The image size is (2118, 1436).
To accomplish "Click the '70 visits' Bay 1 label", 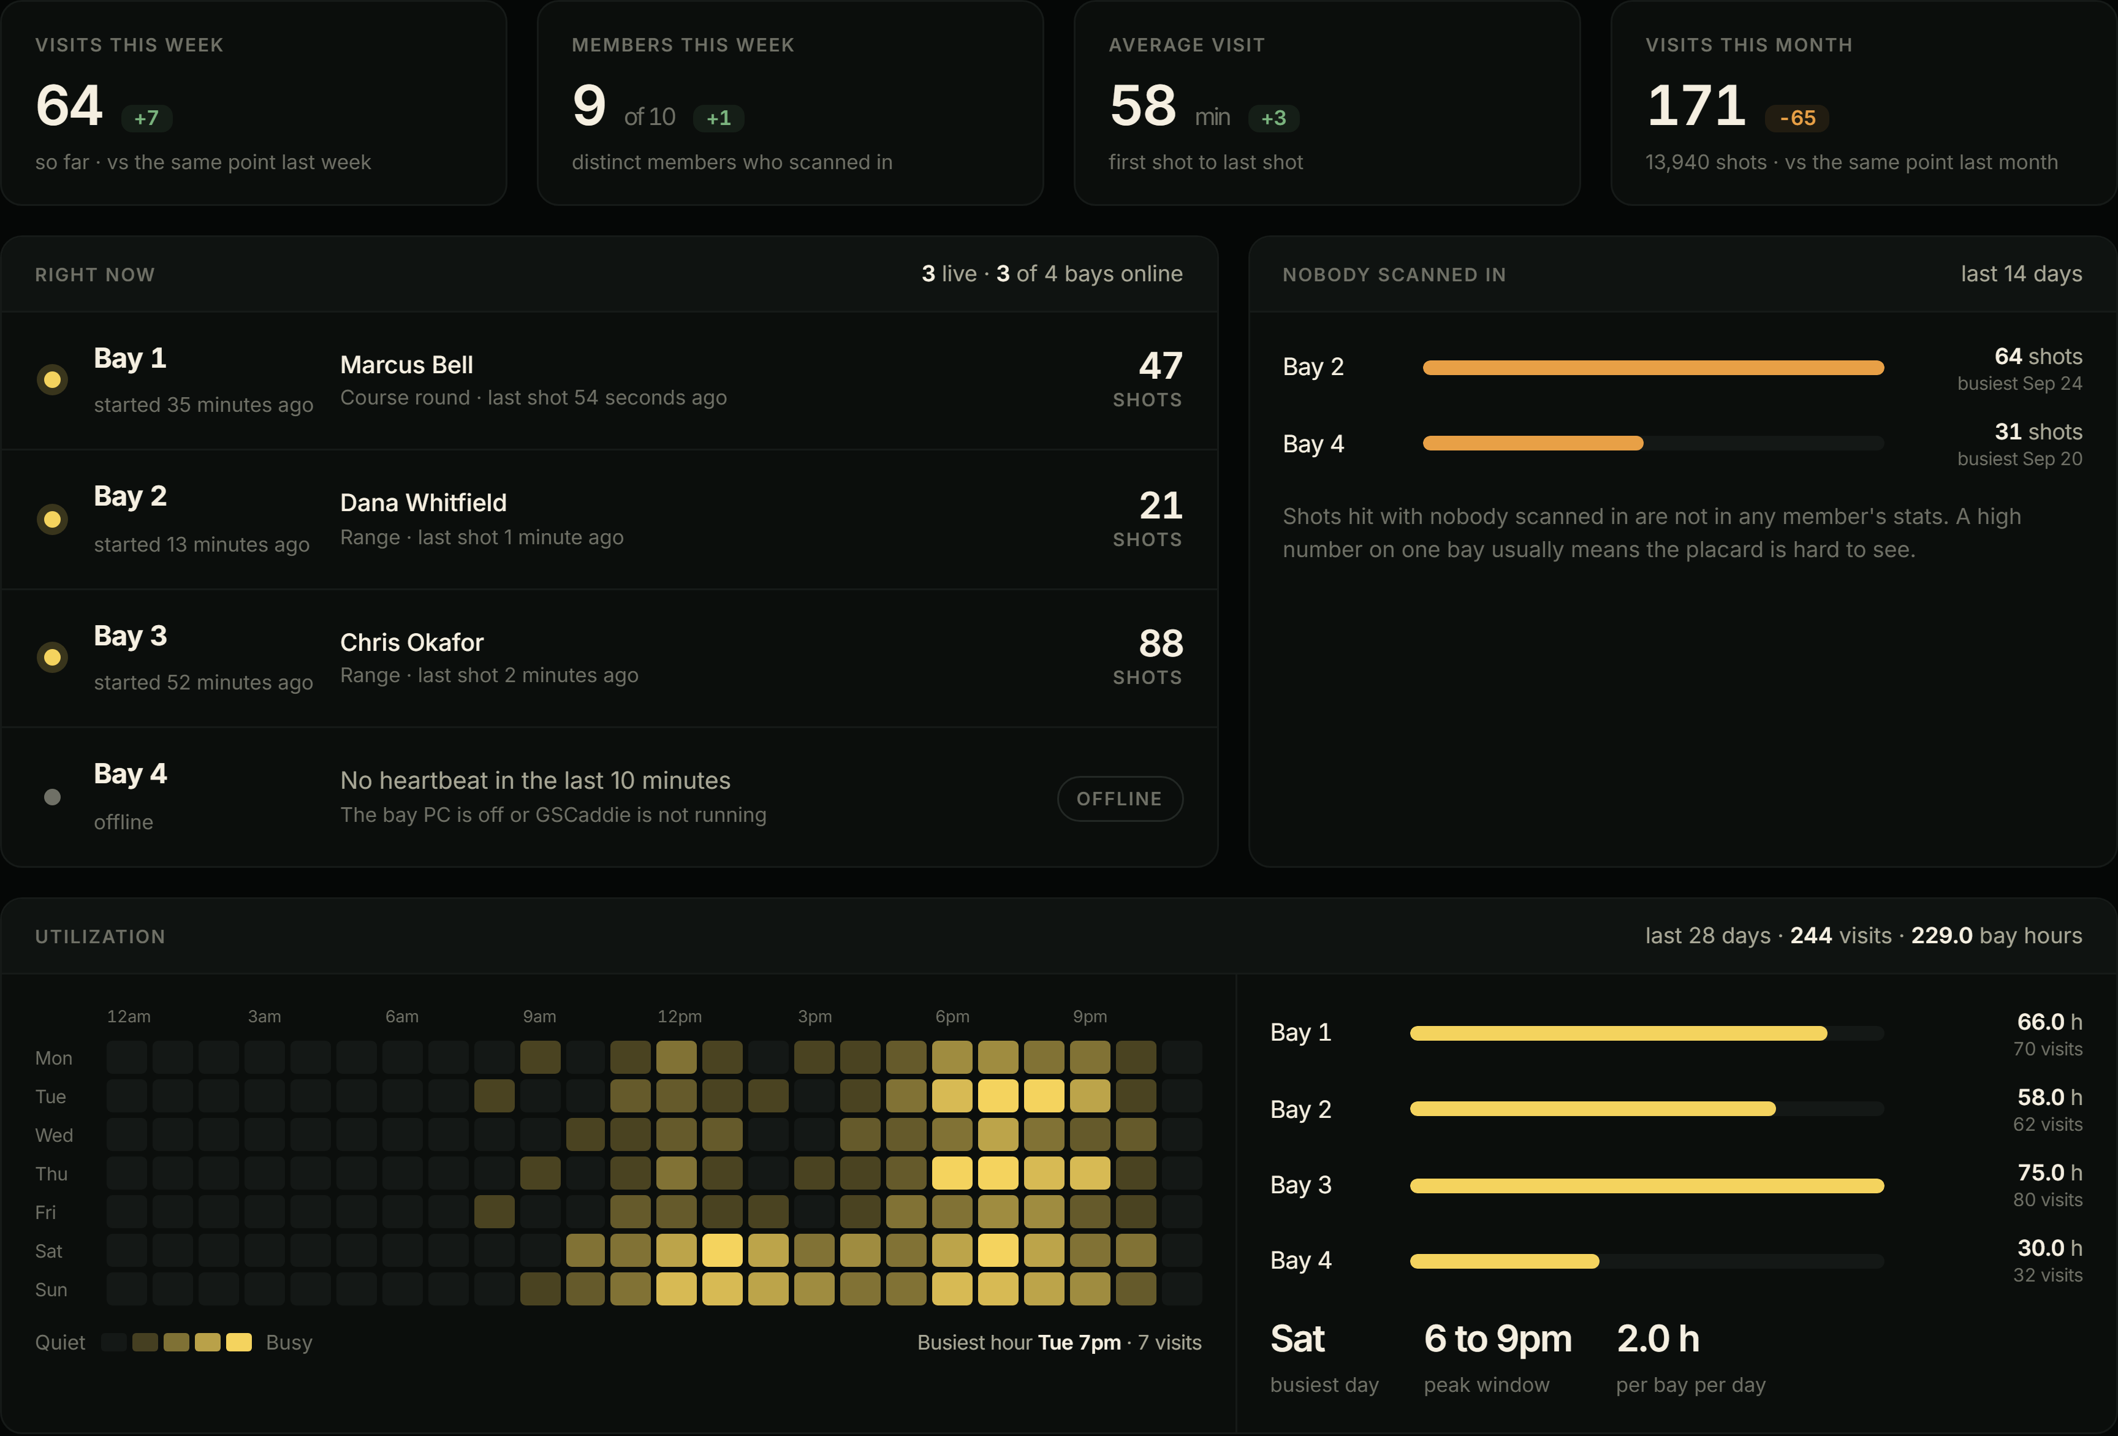I will (2048, 1050).
